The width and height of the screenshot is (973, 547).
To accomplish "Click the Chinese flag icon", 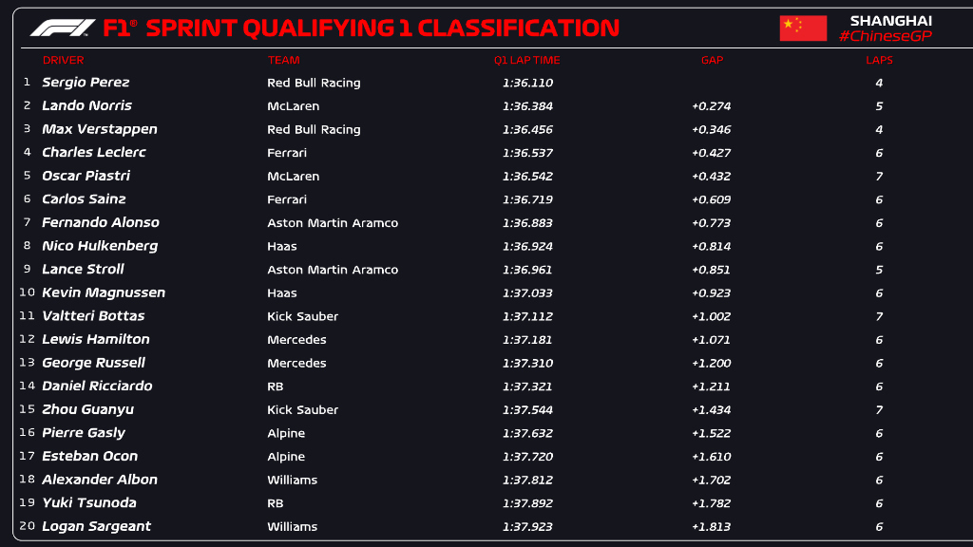I will 803,28.
